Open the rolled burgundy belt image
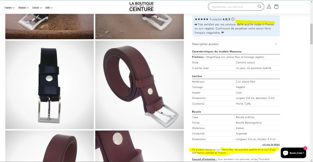 (x=140, y=85)
